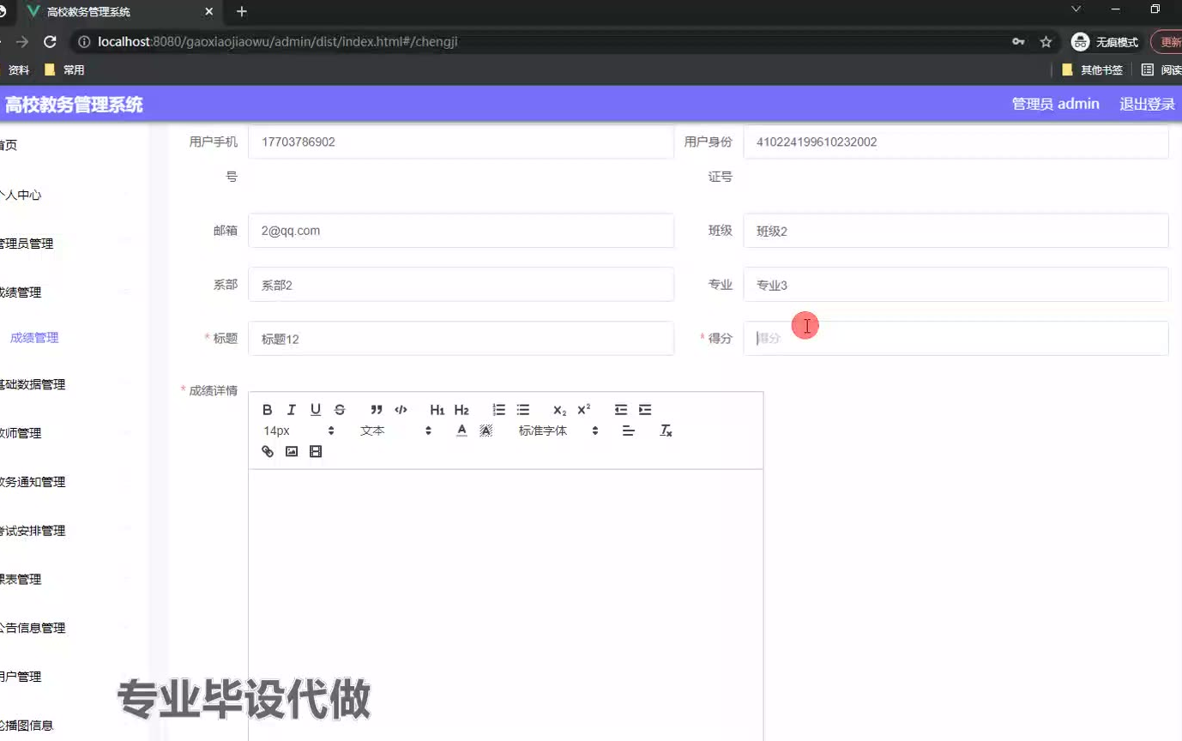
Task: Apply Heading 2 style
Action: coord(461,410)
